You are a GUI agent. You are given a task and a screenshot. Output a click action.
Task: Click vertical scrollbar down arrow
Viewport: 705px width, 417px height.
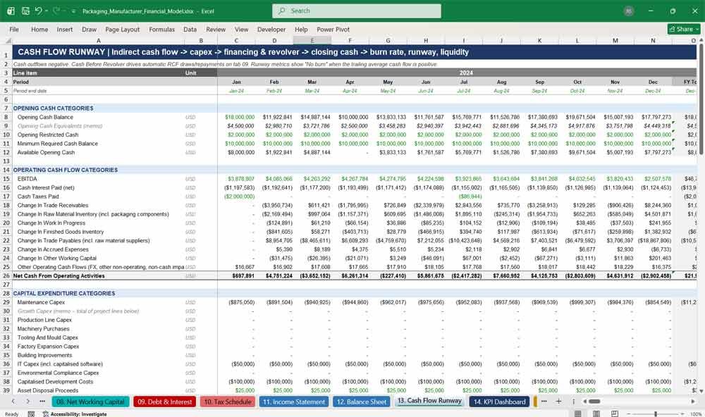[701, 390]
